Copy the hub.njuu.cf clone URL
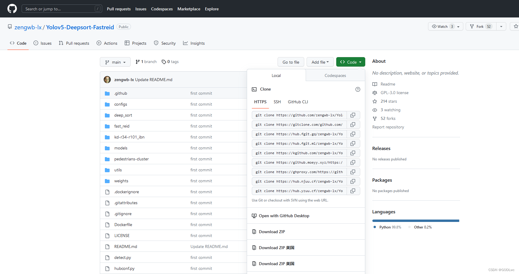Screen dimensions: 519x274 click(353, 181)
